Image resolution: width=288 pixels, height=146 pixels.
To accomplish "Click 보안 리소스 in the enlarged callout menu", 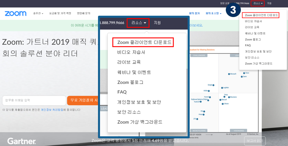I will (129, 112).
